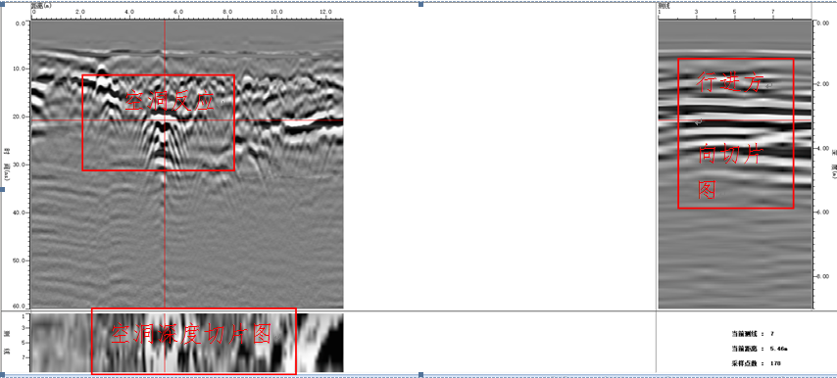This screenshot has height=378, width=837.
Task: Click the current survey line value 7
Action: [772, 334]
